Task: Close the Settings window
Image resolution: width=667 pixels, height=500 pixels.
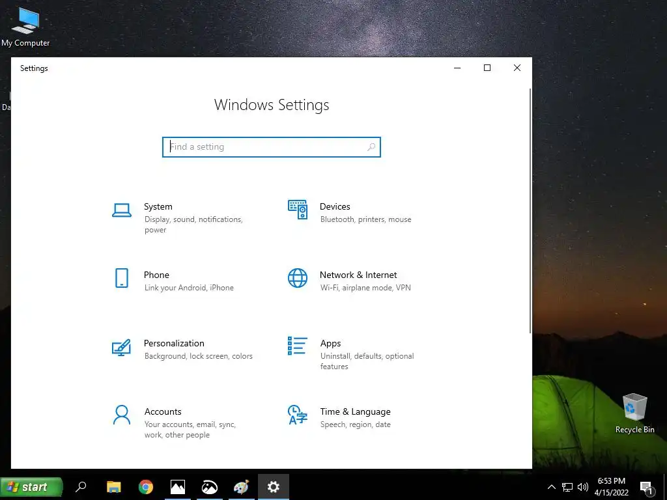Action: [517, 68]
